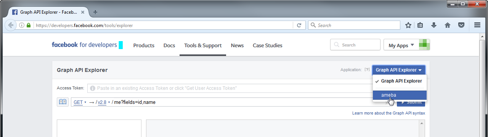Open the downloads arrow icon

[434, 25]
